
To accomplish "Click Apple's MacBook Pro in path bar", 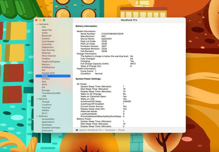I will coord(91,130).
